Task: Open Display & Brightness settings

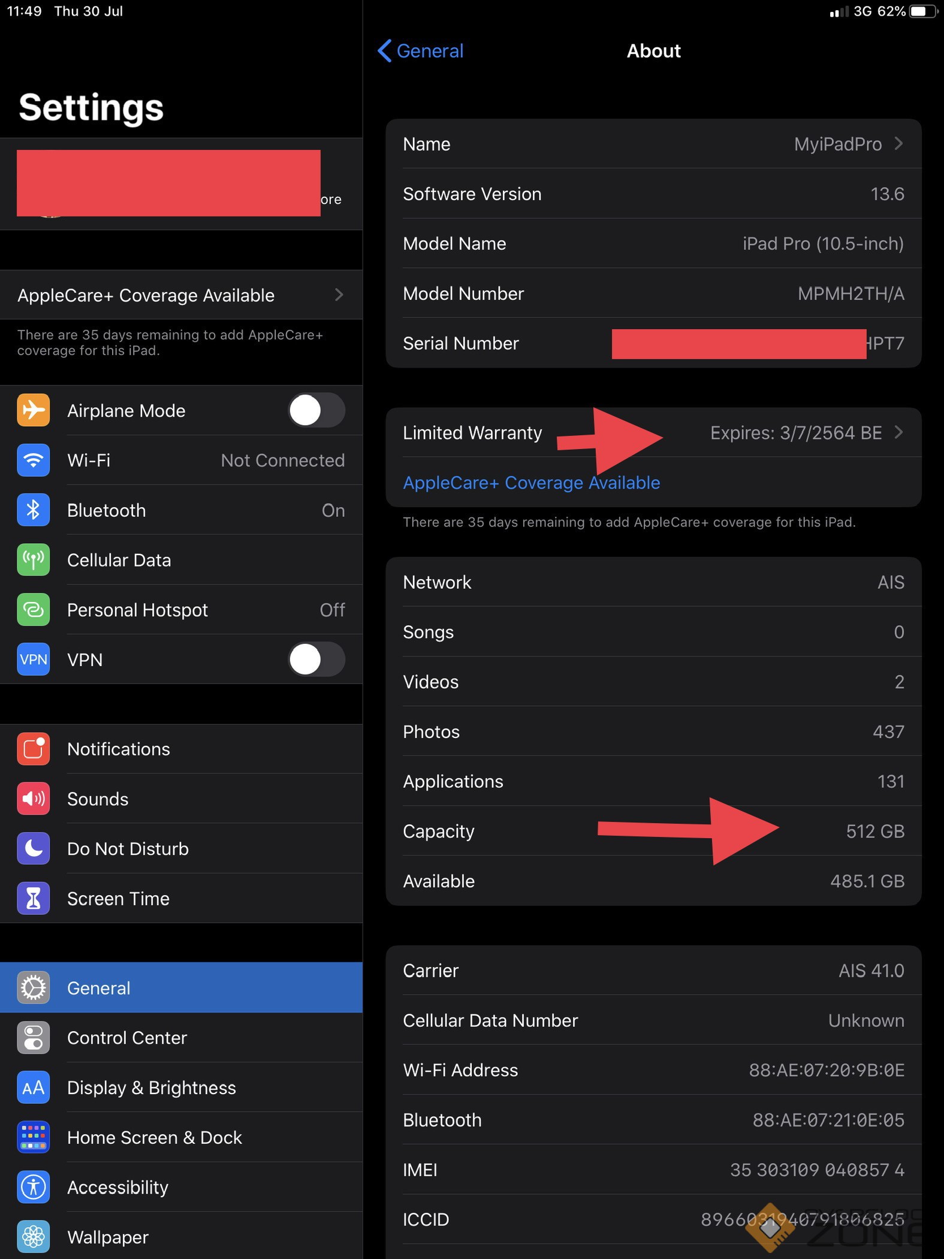Action: (151, 1088)
